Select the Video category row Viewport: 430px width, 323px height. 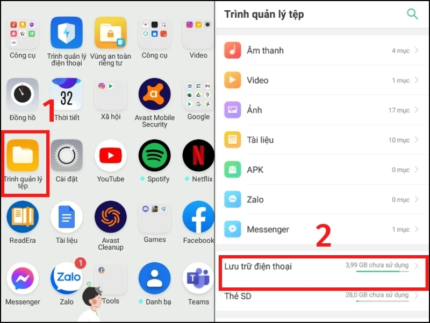(322, 80)
